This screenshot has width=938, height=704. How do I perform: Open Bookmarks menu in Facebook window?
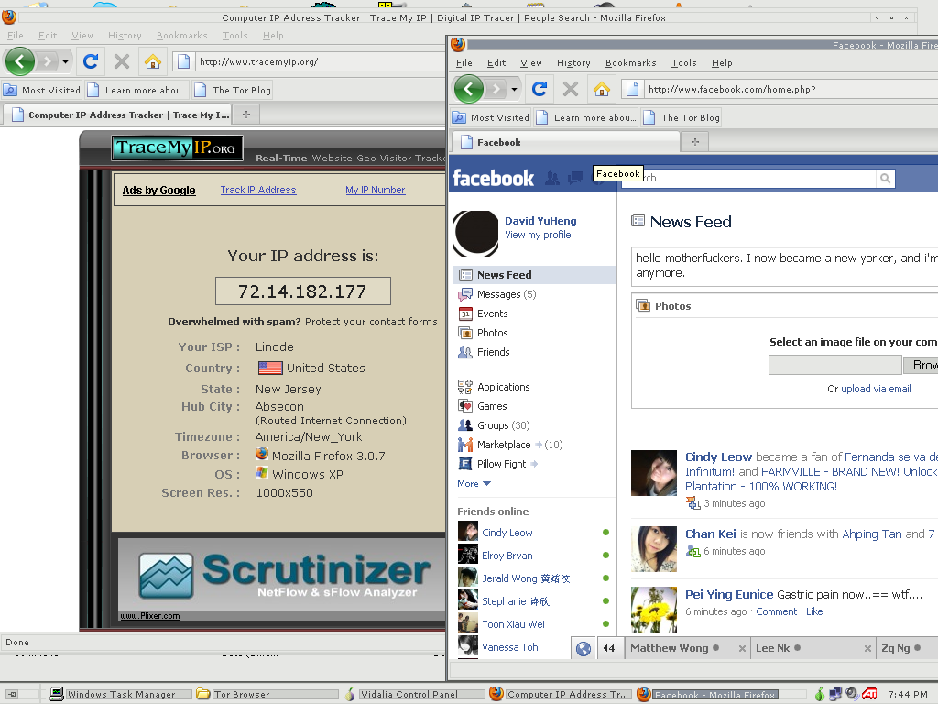click(630, 63)
